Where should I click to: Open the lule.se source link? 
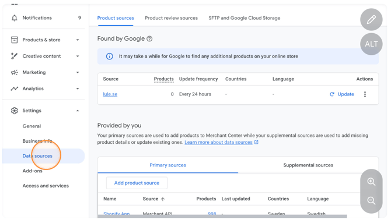[110, 94]
